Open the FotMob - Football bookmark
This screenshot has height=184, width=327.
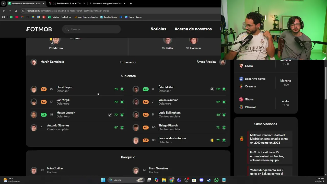click(x=60, y=17)
